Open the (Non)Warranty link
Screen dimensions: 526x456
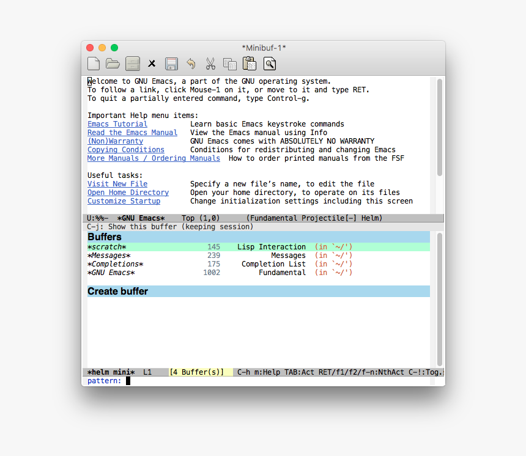[x=116, y=141]
